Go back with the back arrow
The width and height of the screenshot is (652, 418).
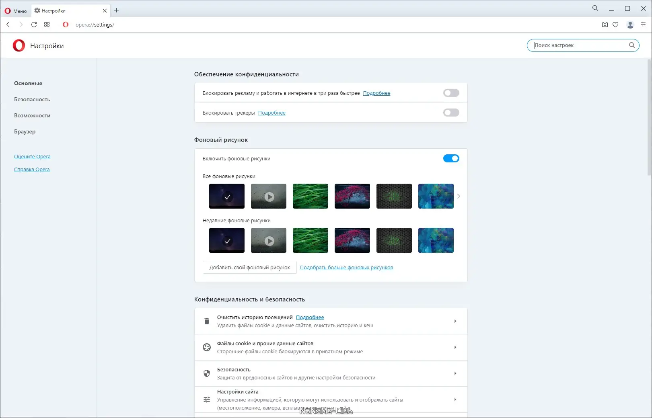tap(8, 25)
